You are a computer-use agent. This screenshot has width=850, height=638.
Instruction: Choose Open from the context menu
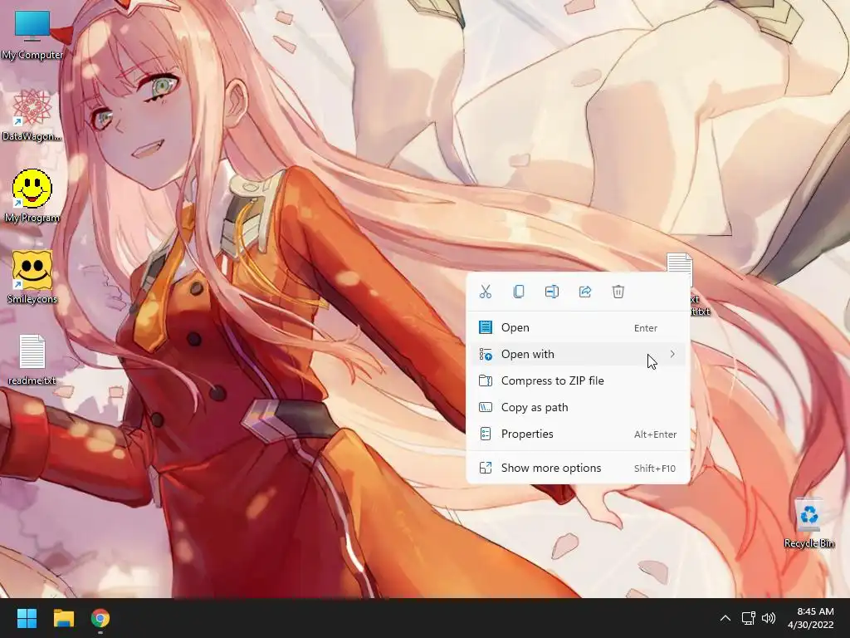pos(578,327)
